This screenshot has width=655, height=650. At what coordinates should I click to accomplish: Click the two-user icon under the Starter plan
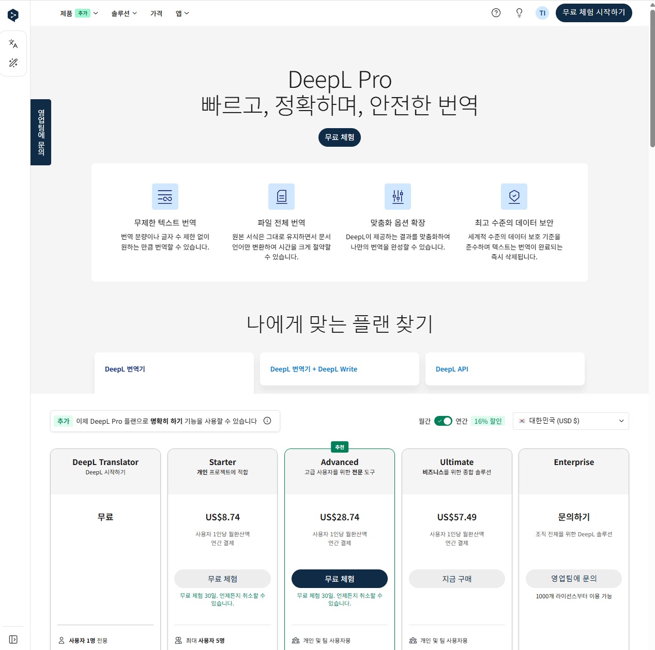click(178, 641)
